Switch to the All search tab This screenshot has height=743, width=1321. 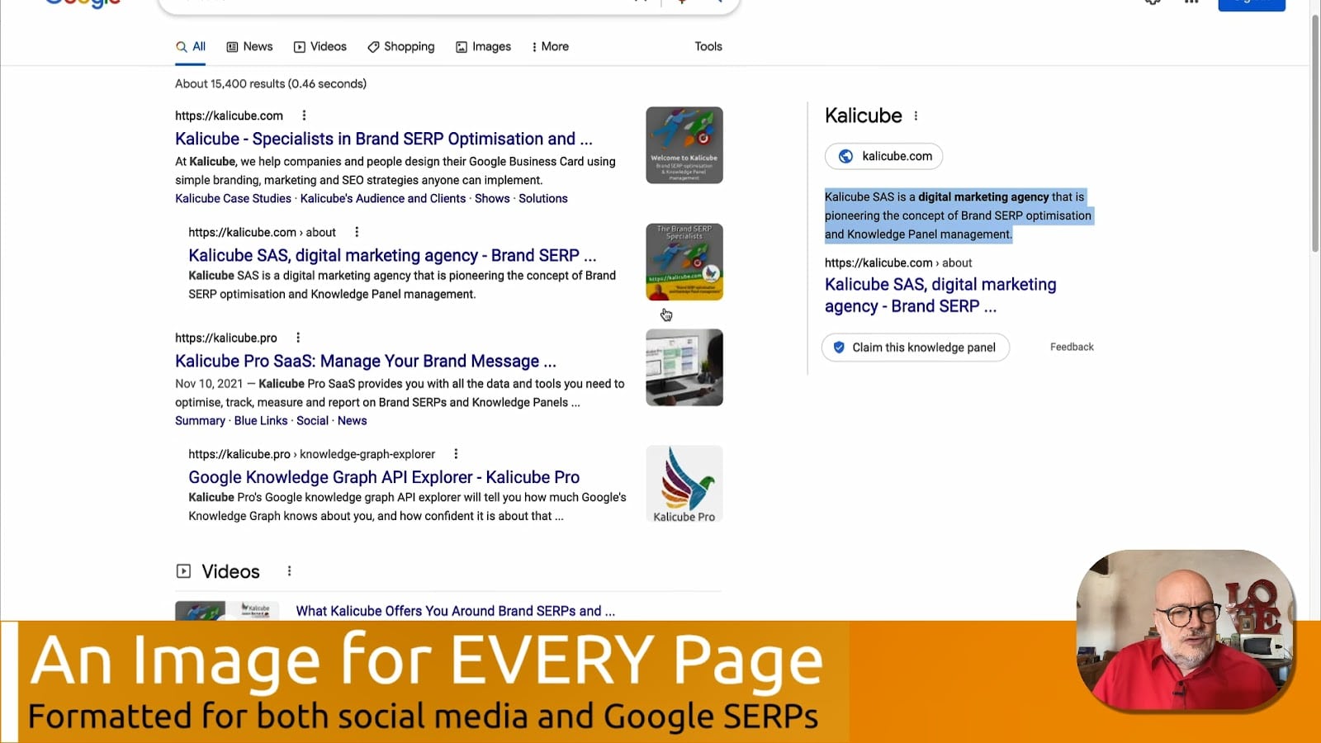pyautogui.click(x=191, y=47)
